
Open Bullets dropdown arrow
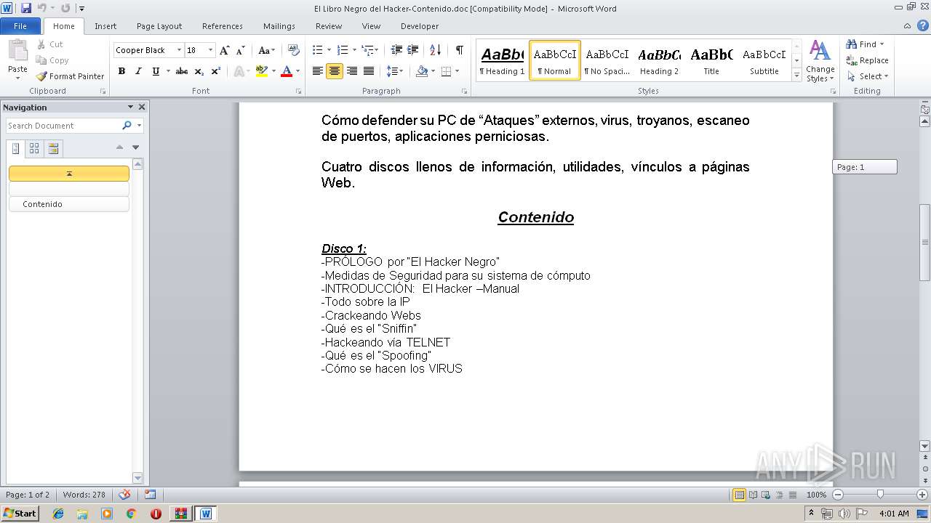[x=329, y=50]
